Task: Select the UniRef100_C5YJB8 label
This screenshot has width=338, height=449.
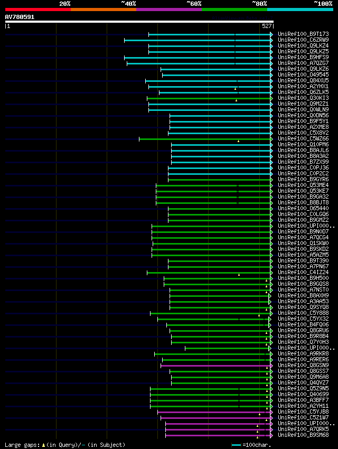Action: click(303, 412)
